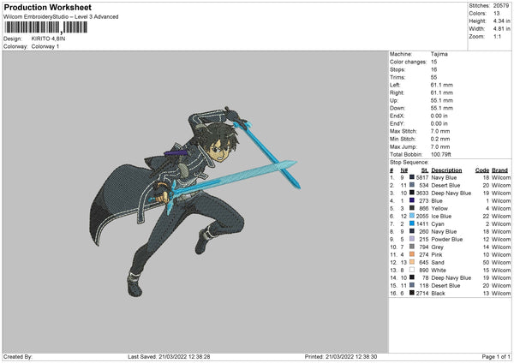
Task: Pick the Cyan color swatch
Action: [x=412, y=223]
